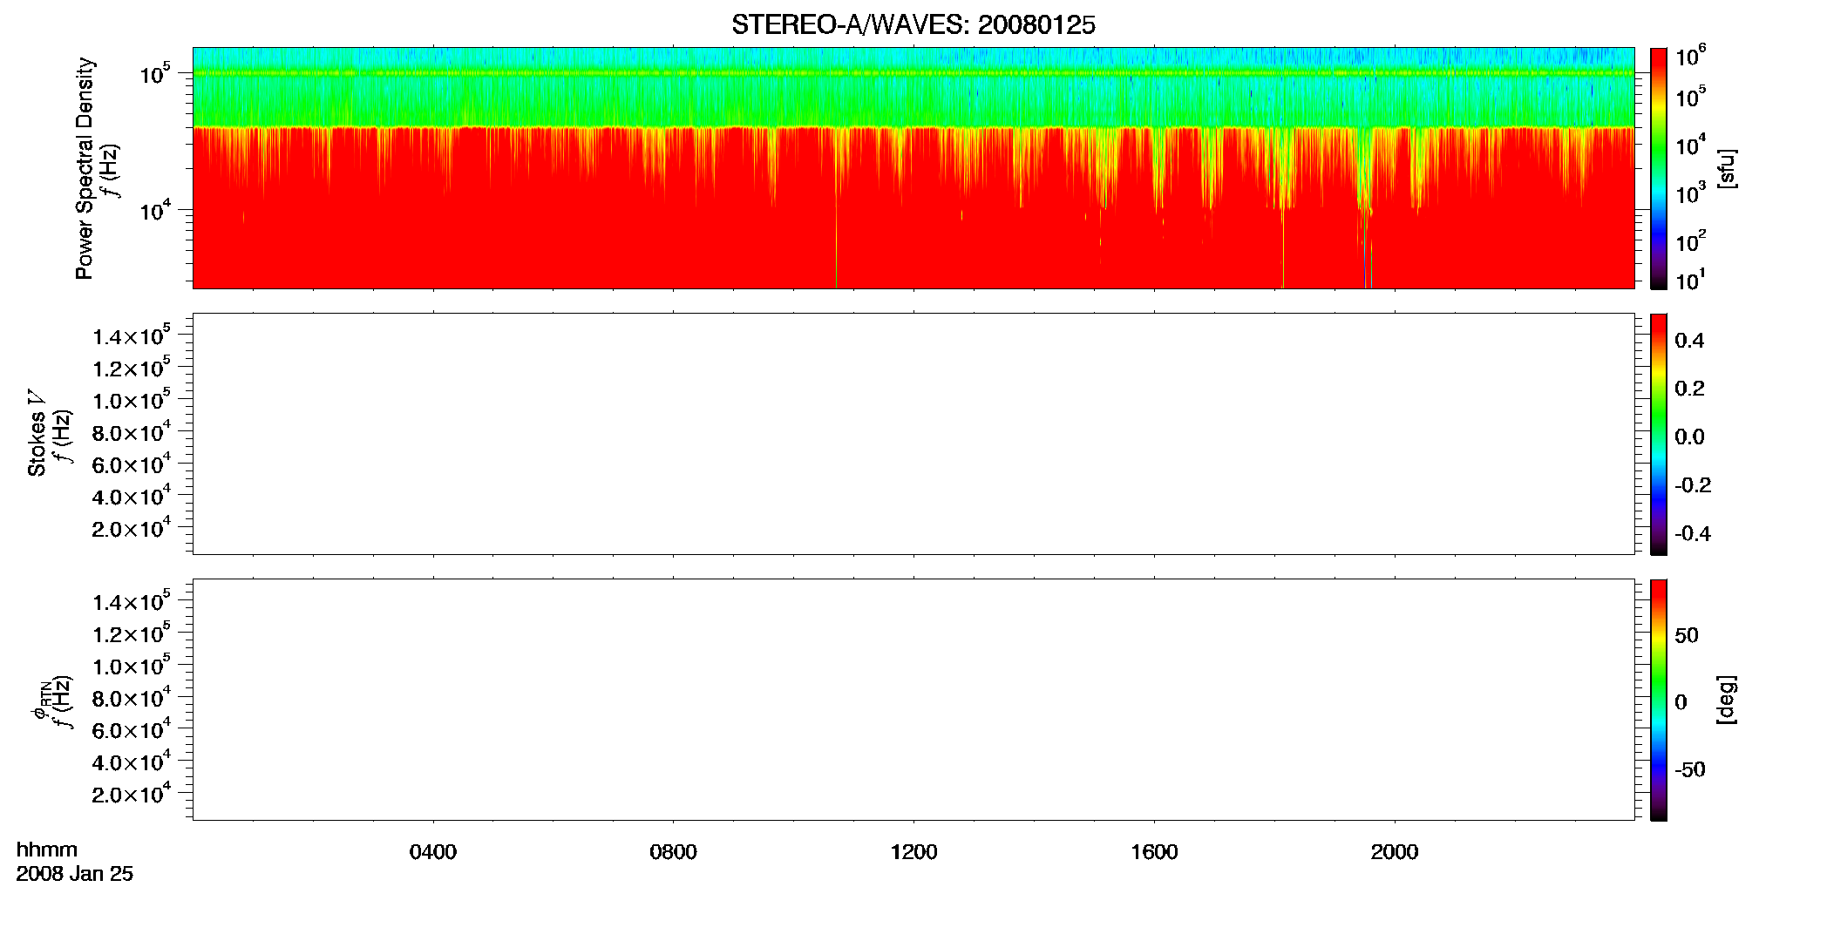Click the 0.0 label on Stokes V color bar

pos(1689,437)
